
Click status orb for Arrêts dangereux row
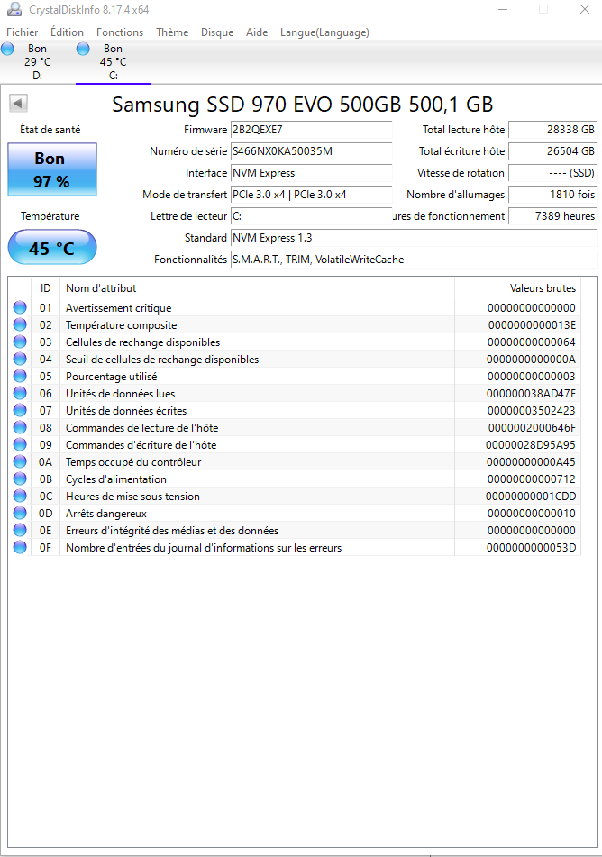[x=20, y=513]
